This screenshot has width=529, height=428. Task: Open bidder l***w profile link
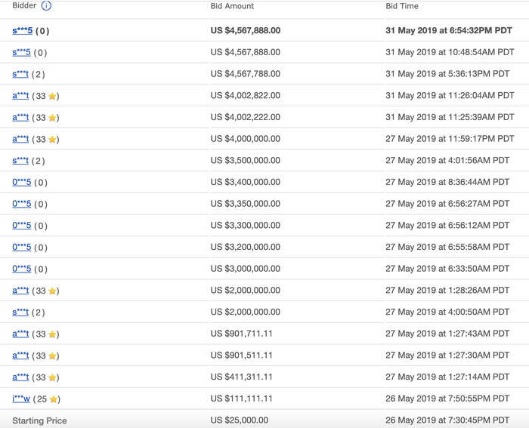point(21,399)
